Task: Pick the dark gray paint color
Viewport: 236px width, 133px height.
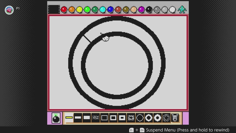Action: click(x=157, y=9)
